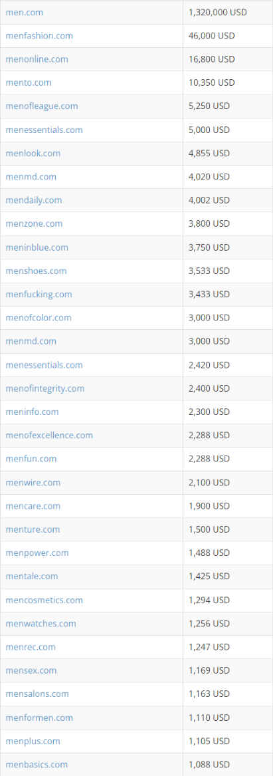This screenshot has height=776, width=273.
Task: Open menwatches.com link
Action: coord(41,623)
